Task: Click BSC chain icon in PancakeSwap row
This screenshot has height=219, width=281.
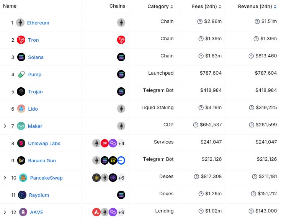Action: [x=96, y=178]
